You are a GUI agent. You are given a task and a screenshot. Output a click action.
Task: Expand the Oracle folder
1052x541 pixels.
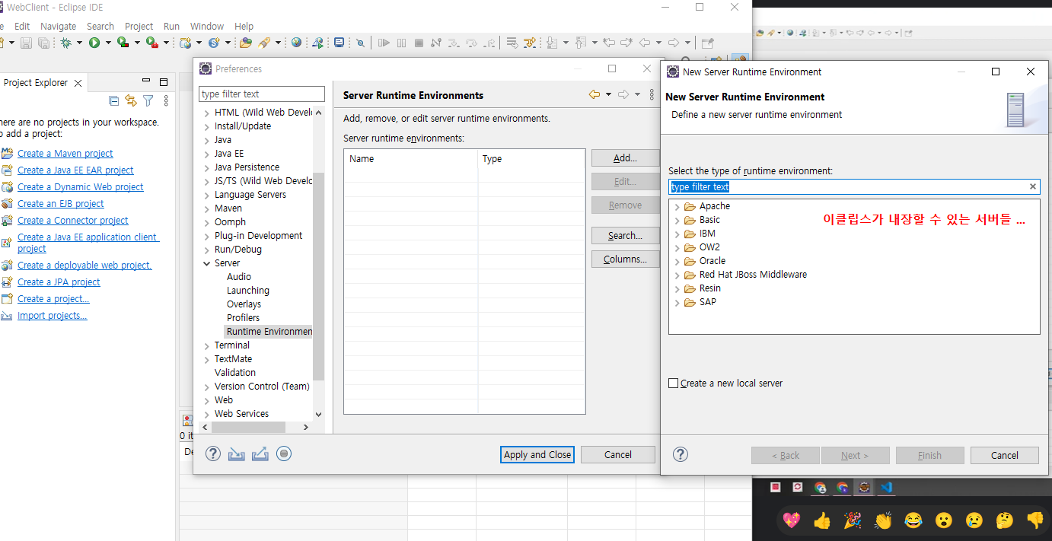[677, 261]
